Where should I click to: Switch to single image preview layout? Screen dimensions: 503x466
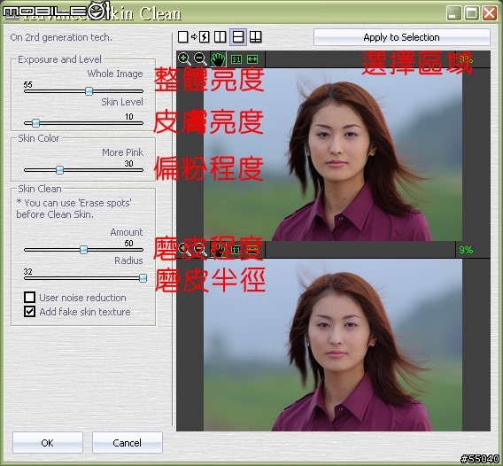click(182, 37)
